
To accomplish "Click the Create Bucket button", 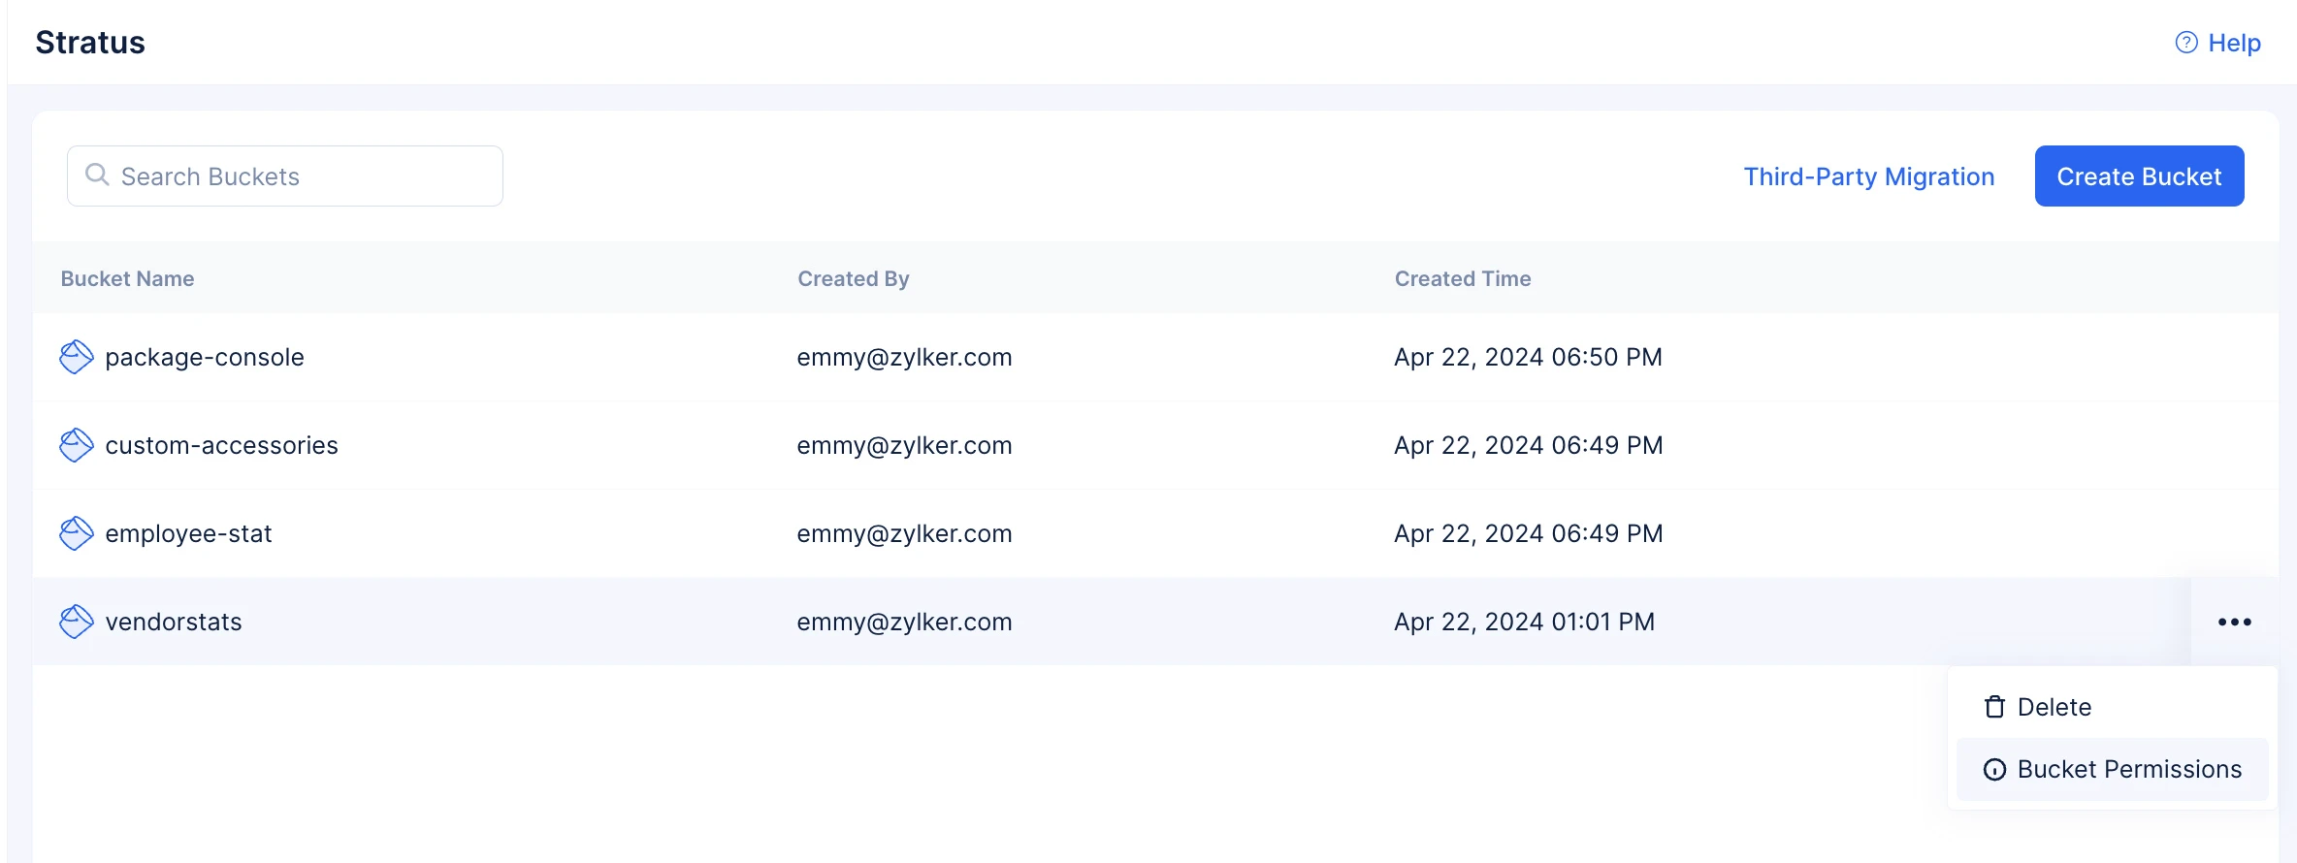I will click(x=2139, y=176).
